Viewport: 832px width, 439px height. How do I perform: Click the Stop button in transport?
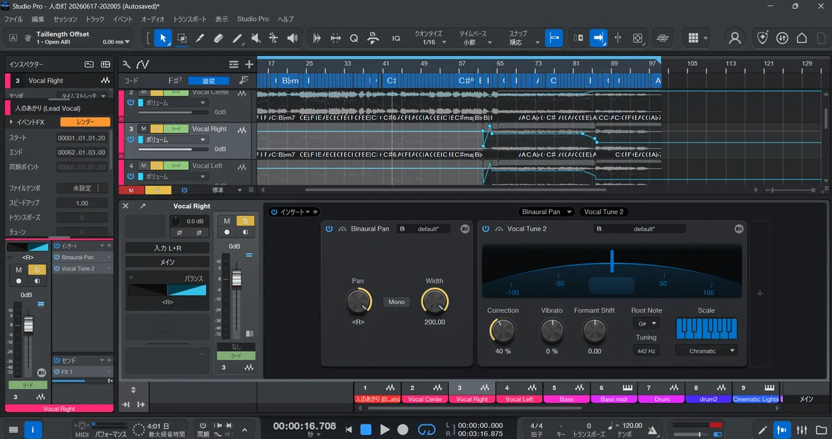[366, 429]
